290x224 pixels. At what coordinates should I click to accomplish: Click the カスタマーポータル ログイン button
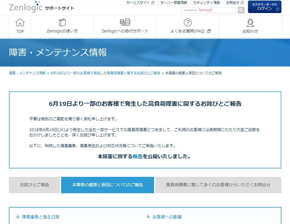click(x=264, y=7)
